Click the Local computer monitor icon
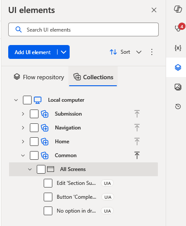The height and width of the screenshot is (226, 186). [x=38, y=100]
